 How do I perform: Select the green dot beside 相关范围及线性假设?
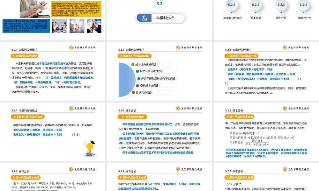[x=137, y=71]
